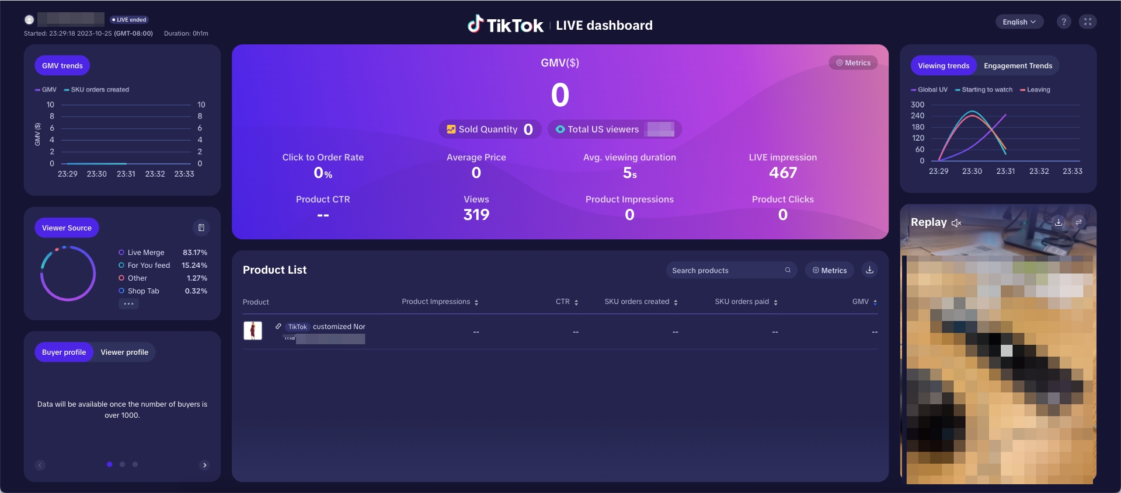This screenshot has width=1121, height=493.
Task: Select the Viewer Source tab
Action: coord(67,228)
